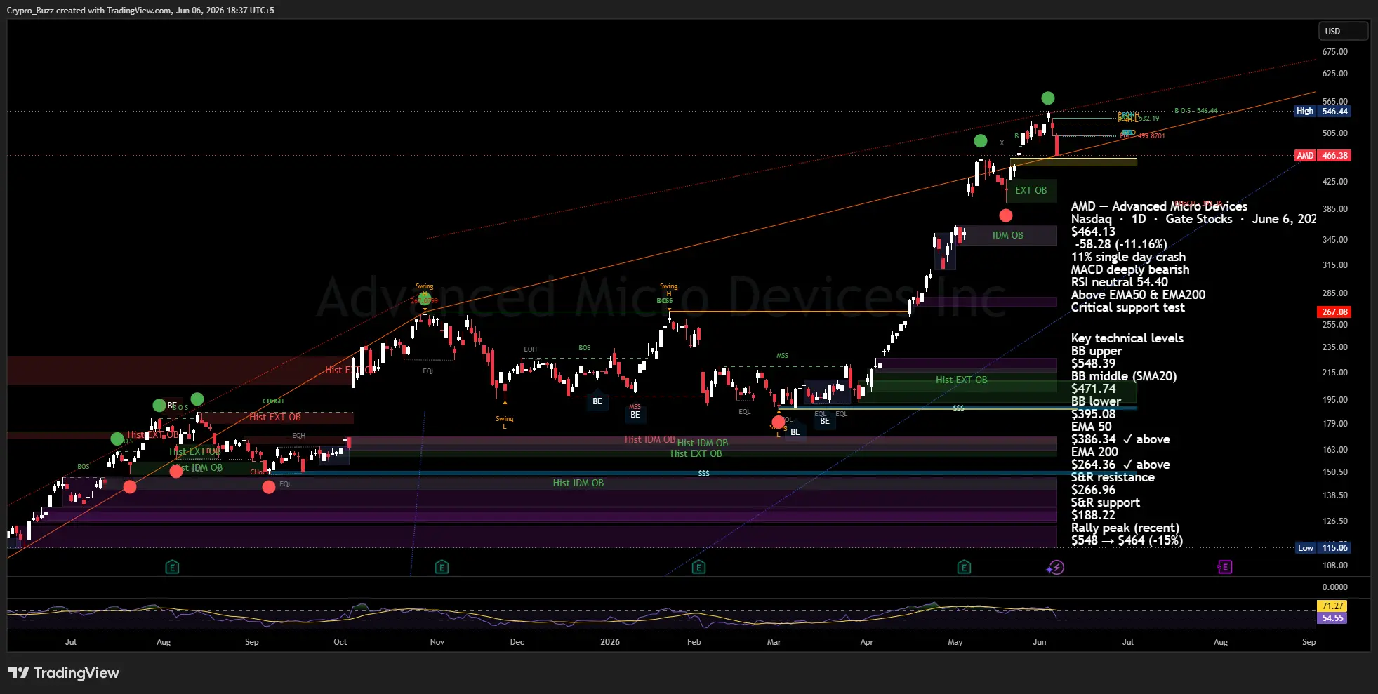Click the purple lightning event icon near Jun
Viewport: 1378px width, 694px height.
1056,567
